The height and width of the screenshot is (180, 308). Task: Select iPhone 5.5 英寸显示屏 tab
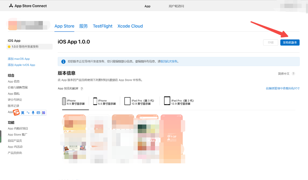tap(104, 102)
